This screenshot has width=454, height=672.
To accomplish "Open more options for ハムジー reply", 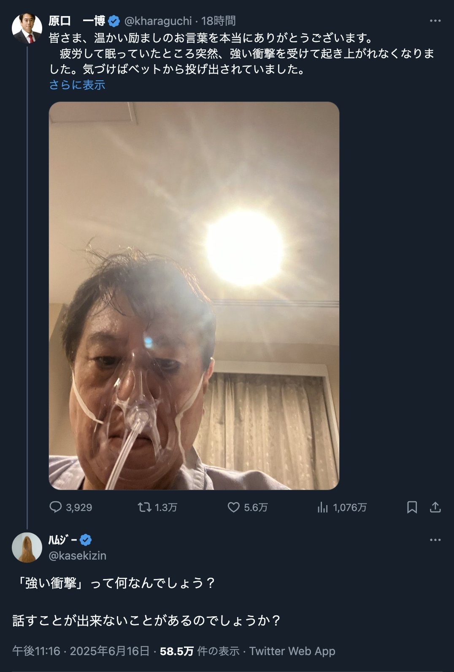I will tap(435, 540).
